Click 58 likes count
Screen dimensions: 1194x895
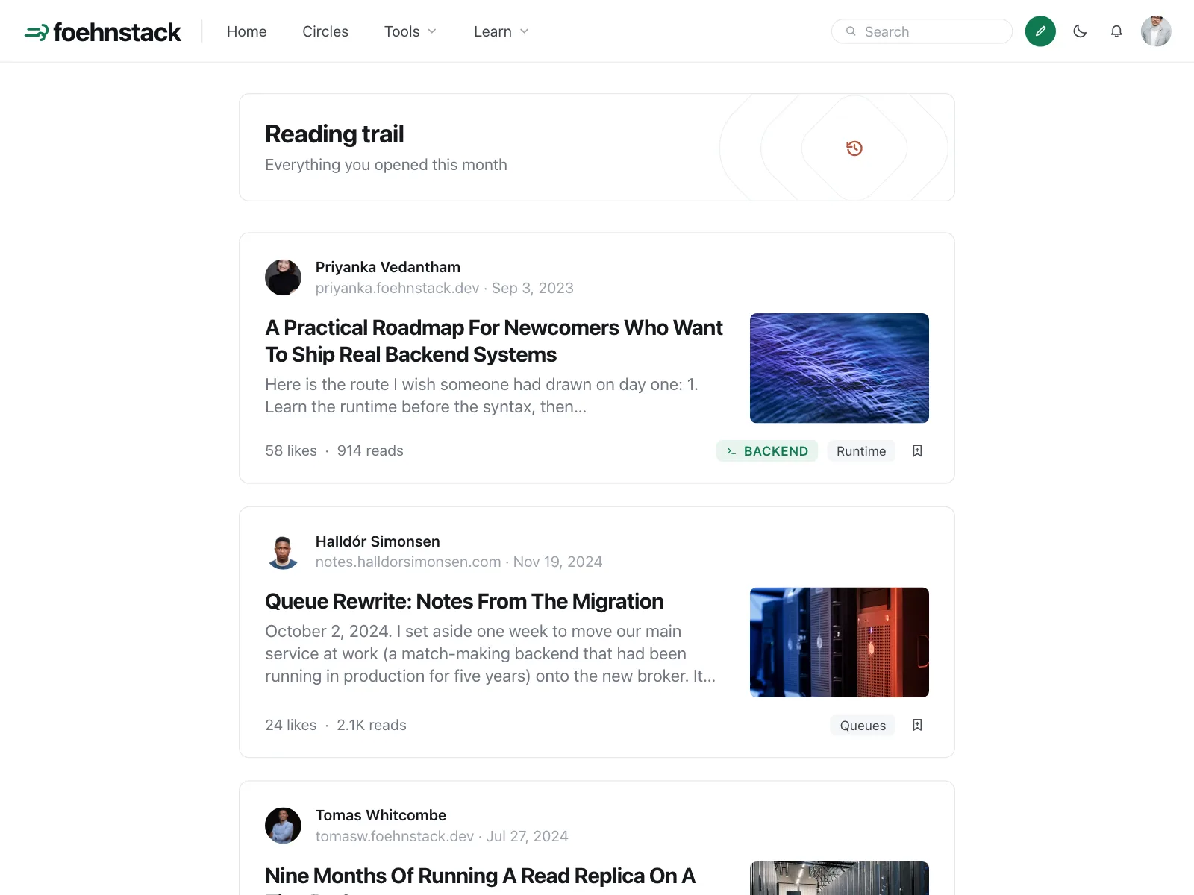291,450
